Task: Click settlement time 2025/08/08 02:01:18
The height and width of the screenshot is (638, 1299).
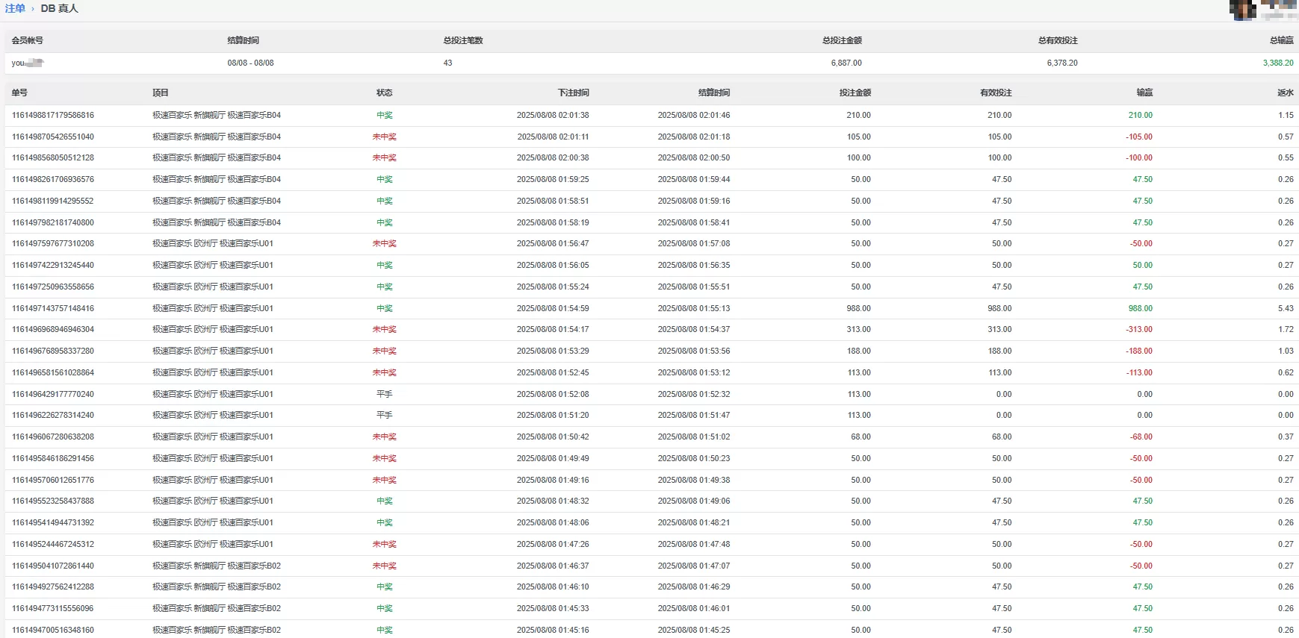Action: pyautogui.click(x=694, y=137)
